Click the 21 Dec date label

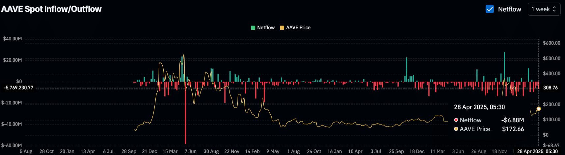(x=149, y=151)
